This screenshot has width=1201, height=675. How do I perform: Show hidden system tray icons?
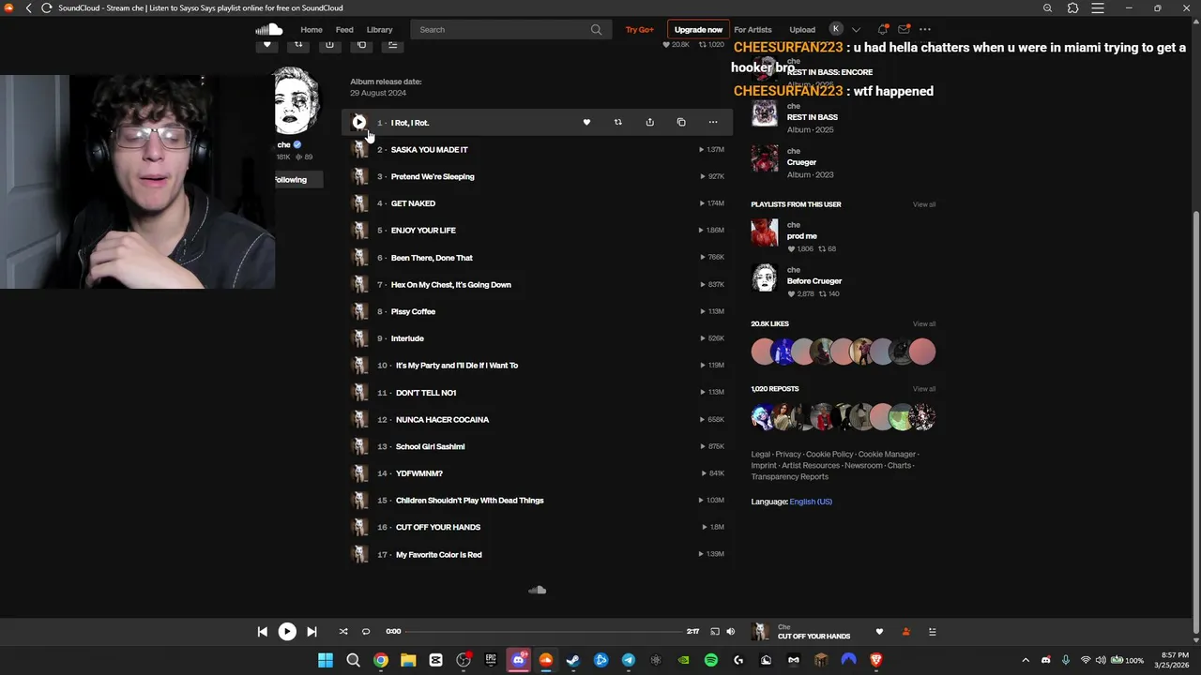pyautogui.click(x=1025, y=660)
